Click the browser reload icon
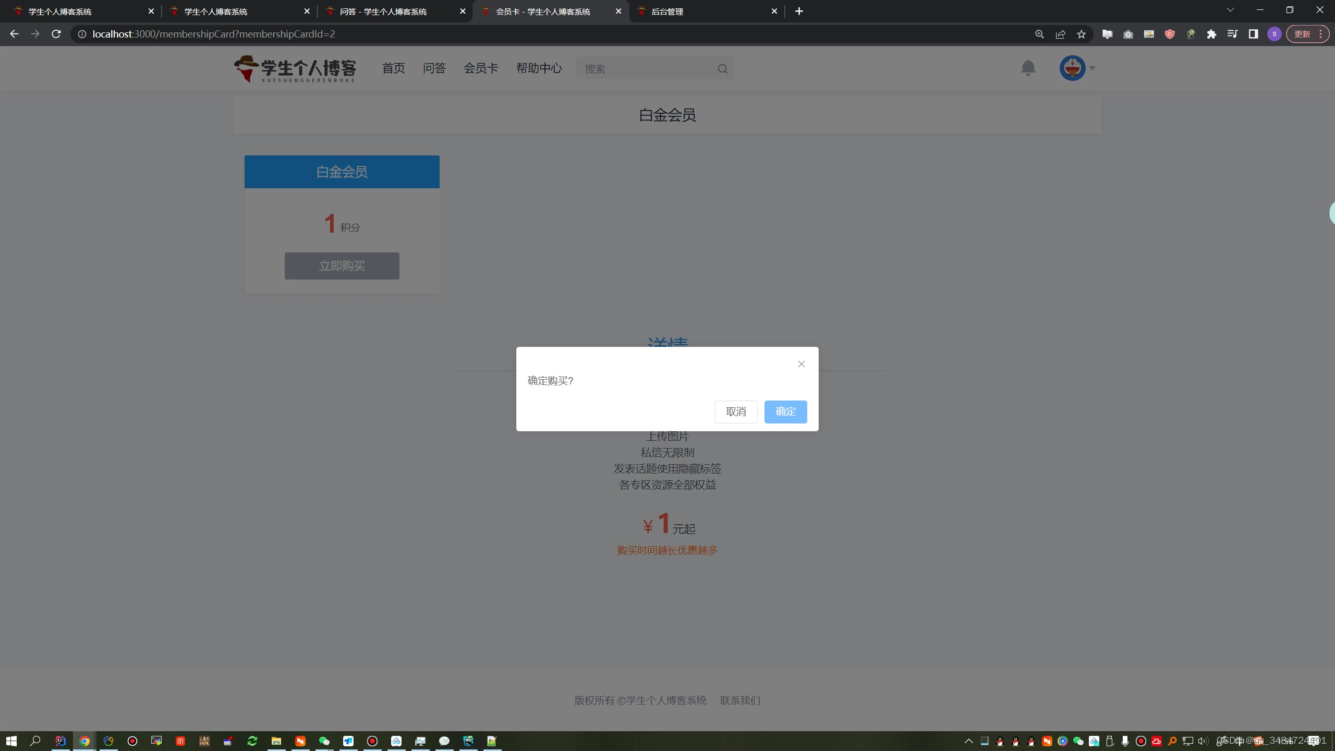The height and width of the screenshot is (751, 1335). (56, 34)
